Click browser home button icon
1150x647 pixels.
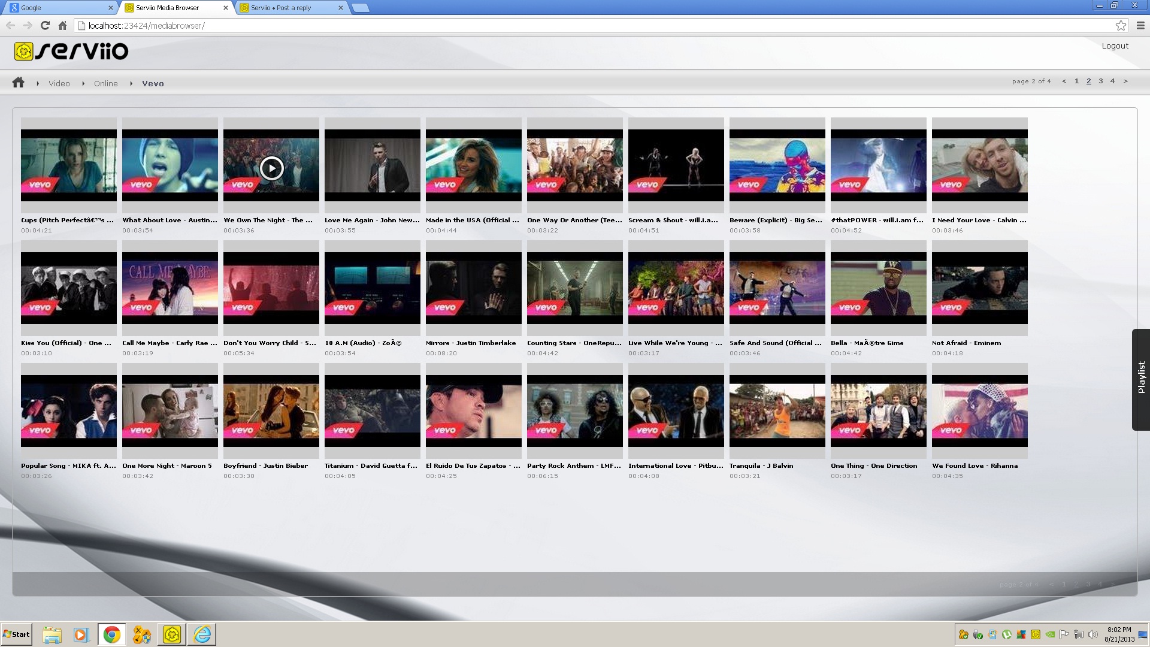[x=62, y=25]
